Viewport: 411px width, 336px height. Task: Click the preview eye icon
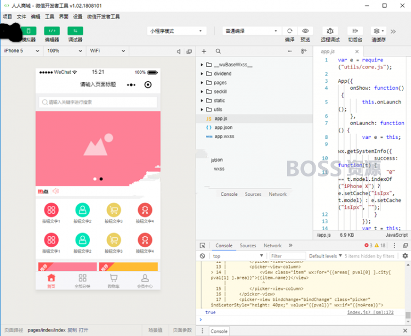(x=305, y=31)
